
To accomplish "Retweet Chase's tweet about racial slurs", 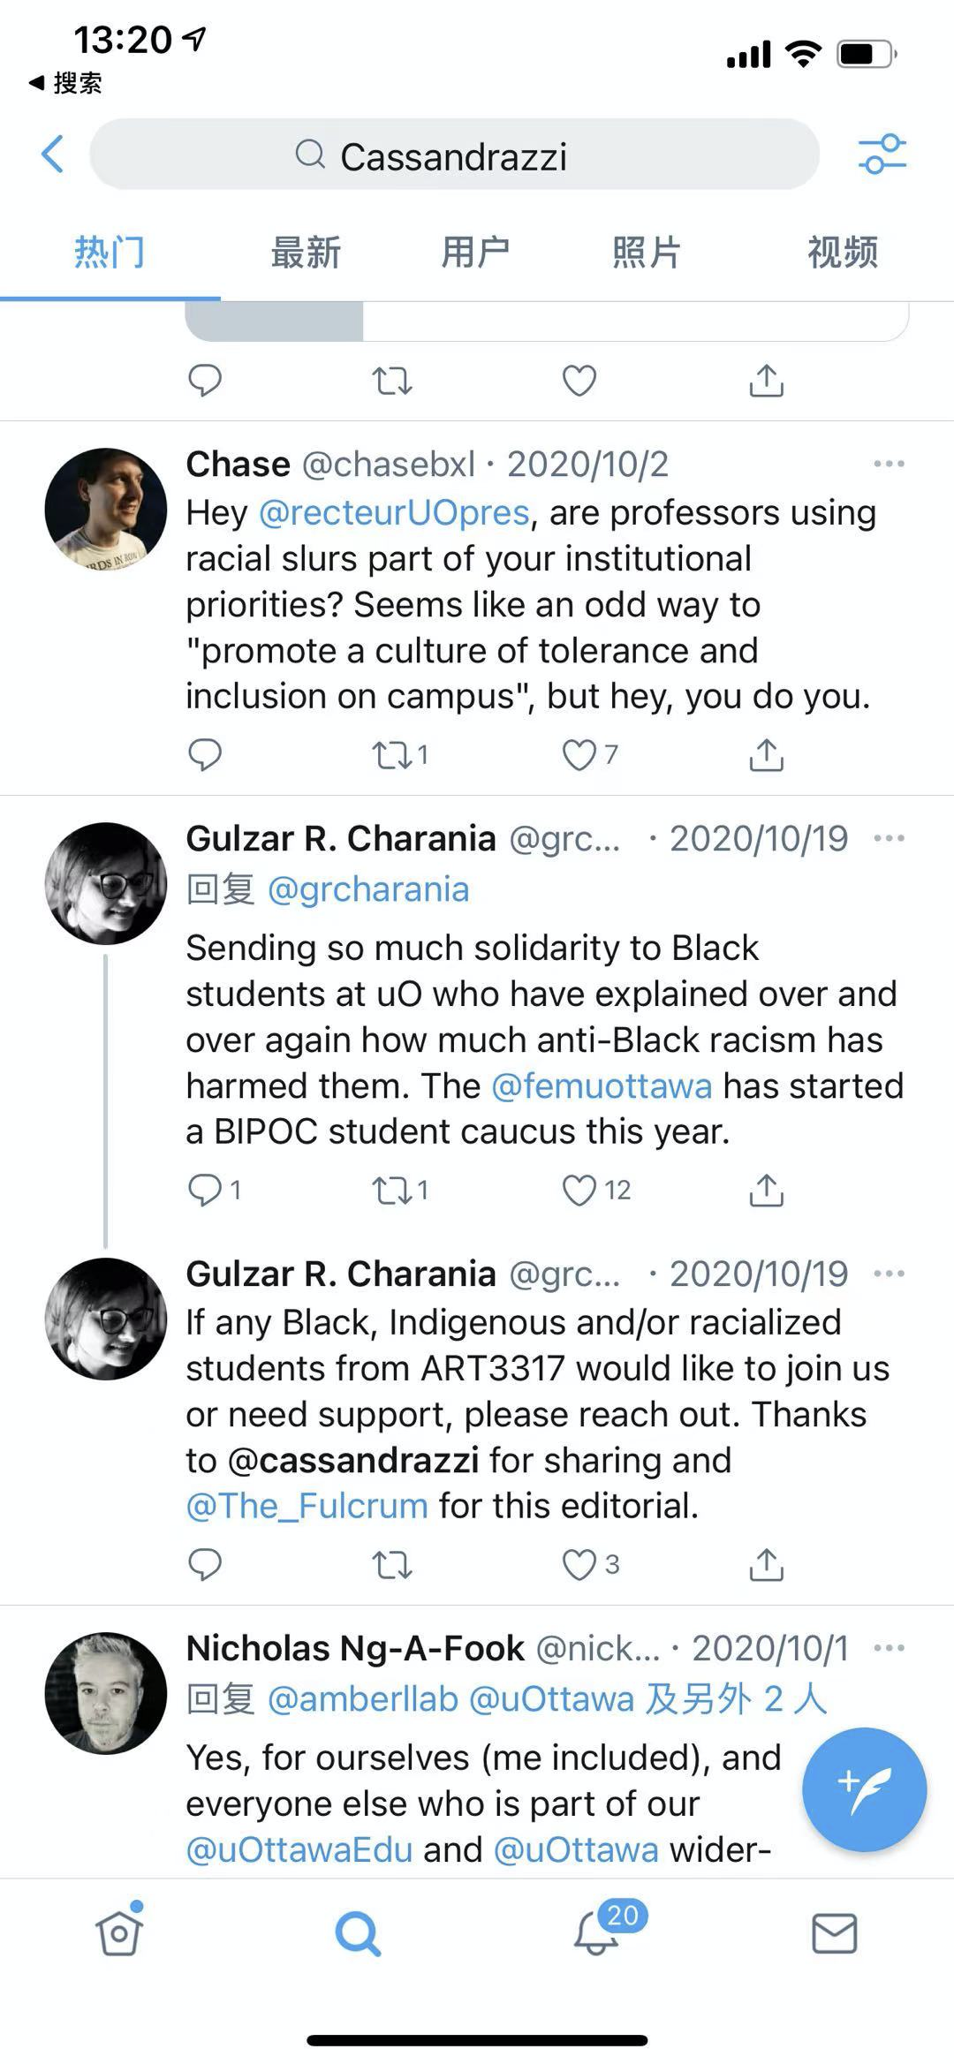I will click(x=391, y=755).
